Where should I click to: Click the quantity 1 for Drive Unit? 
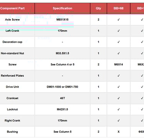tap(98, 87)
